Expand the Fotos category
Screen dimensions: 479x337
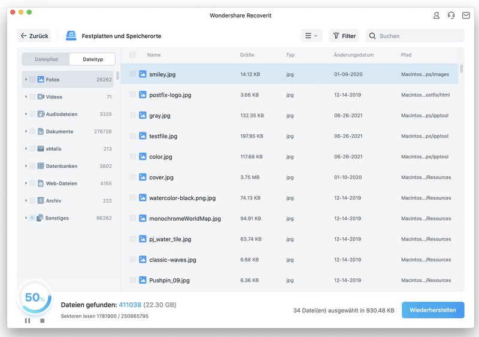(x=26, y=80)
